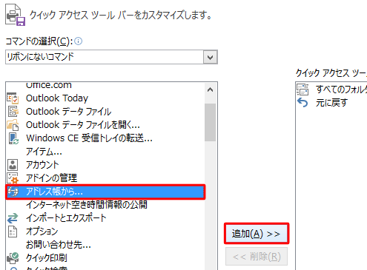The width and height of the screenshot is (367, 270).
Task: Click the Quick Access Toolbar header icon
Action: [16, 15]
